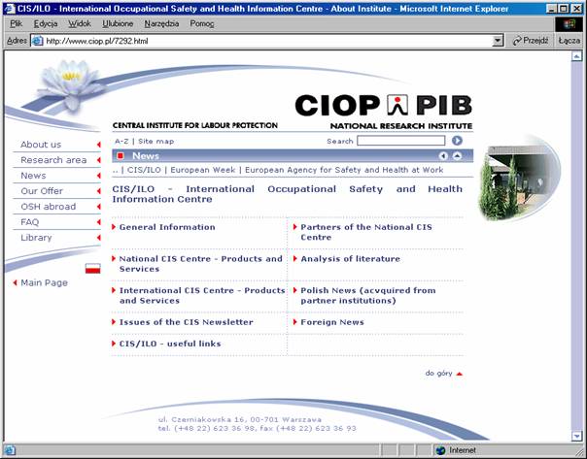The image size is (587, 459).
Task: Open News sidebar item
Action: pos(33,176)
